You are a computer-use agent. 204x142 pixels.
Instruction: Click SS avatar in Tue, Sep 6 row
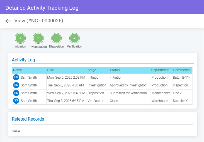click(x=16, y=85)
